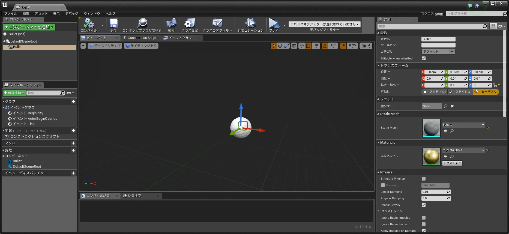Open the M_Metal_Gold material dropdown
Image resolution: width=509 pixels, height=234 pixels.
tap(463, 150)
